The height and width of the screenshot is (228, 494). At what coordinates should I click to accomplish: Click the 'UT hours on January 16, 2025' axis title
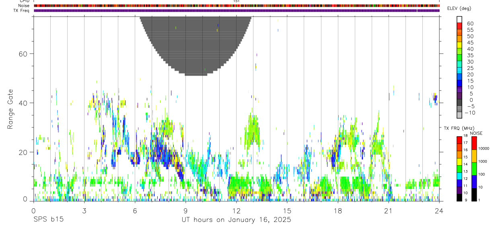[237, 220]
